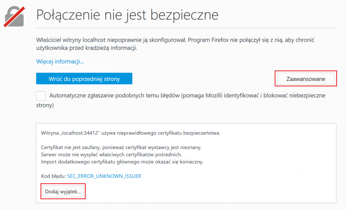
Task: Enable the automatic error reporting checkbox
Action: tap(41, 96)
